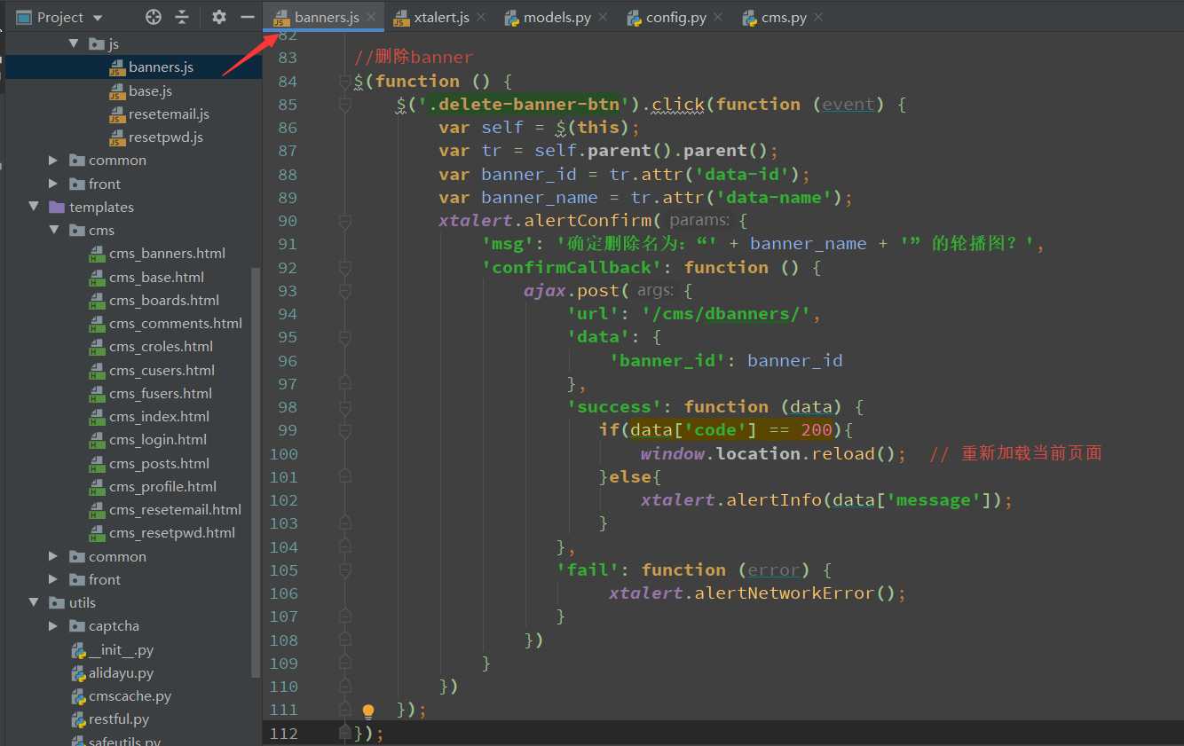Image resolution: width=1184 pixels, height=746 pixels.
Task: Open cms_base.html in the tree
Action: tap(156, 277)
